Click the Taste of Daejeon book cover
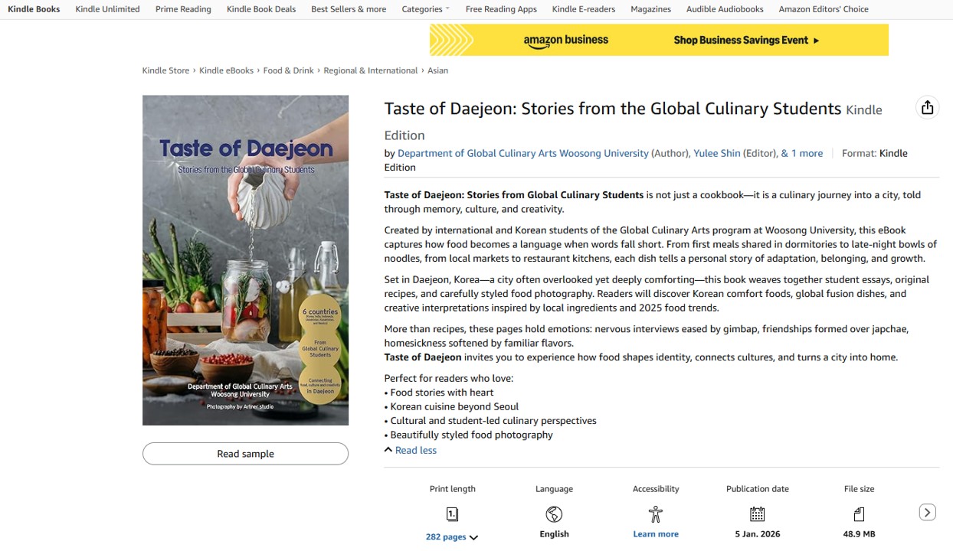Viewport: 953px width, 551px height. coord(245,260)
